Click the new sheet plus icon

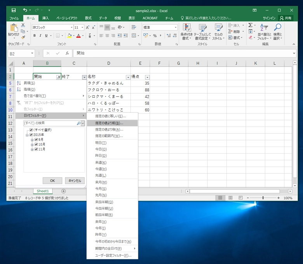pyautogui.click(x=63, y=191)
